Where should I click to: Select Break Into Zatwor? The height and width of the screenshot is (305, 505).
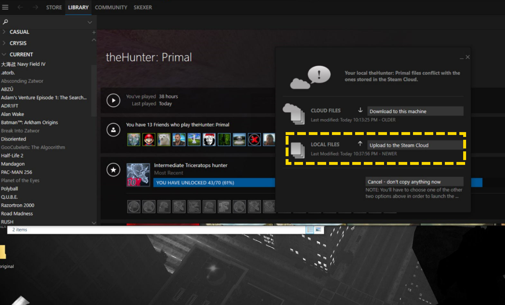[x=20, y=131]
